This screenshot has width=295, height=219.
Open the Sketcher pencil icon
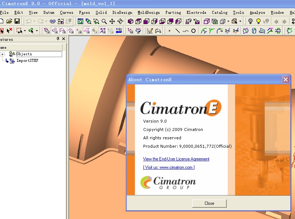point(150,31)
